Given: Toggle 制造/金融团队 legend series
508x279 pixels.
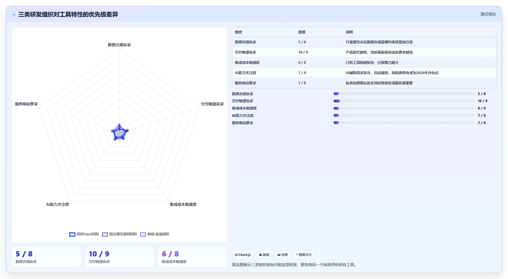Looking at the screenshot, I should coord(155,234).
